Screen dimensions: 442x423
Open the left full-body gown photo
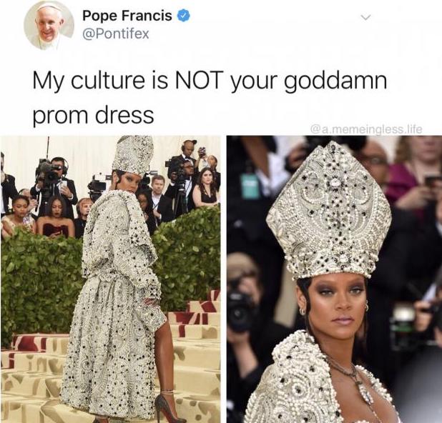[110, 279]
